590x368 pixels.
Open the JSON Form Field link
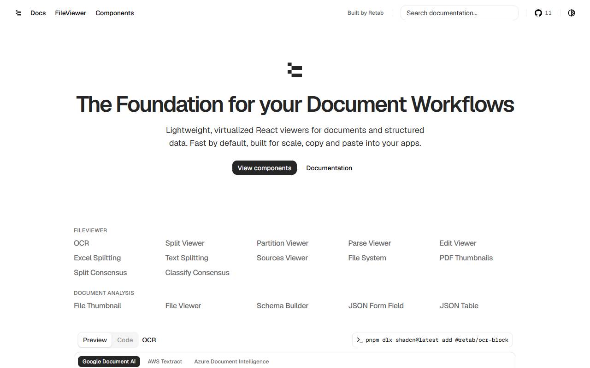tap(376, 305)
